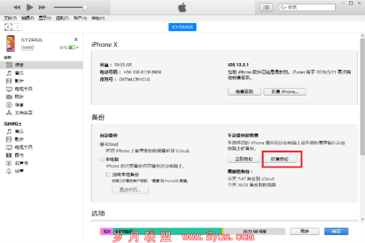Click the blue 完成 done button
Image resolution: width=365 pixels, height=243 pixels.
[x=336, y=231]
